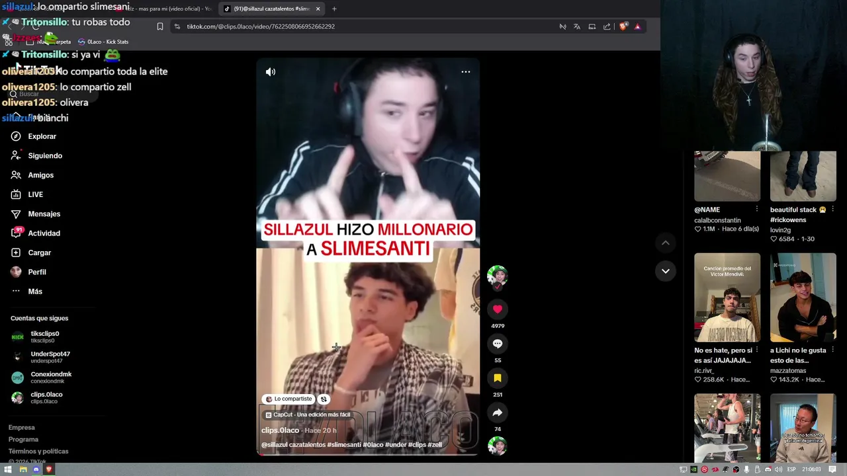Open 'beautiful stack' rickowens video thumbnail

803,176
